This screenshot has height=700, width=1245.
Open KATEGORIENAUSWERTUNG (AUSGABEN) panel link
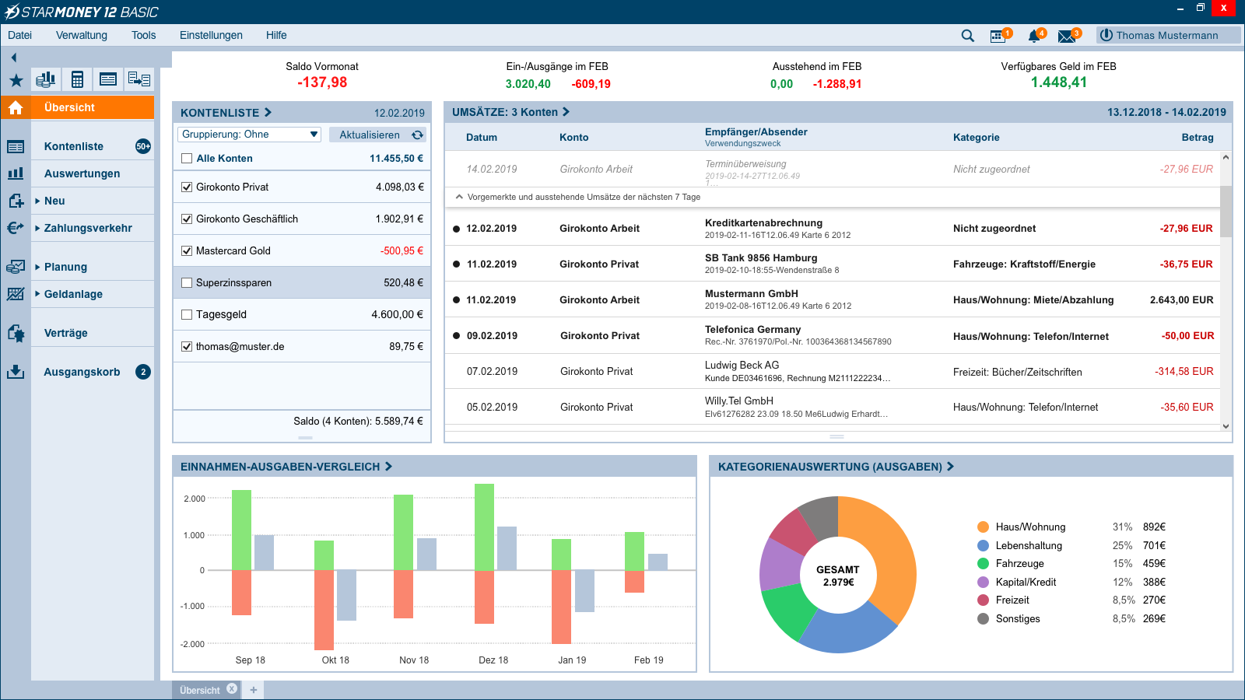point(836,467)
